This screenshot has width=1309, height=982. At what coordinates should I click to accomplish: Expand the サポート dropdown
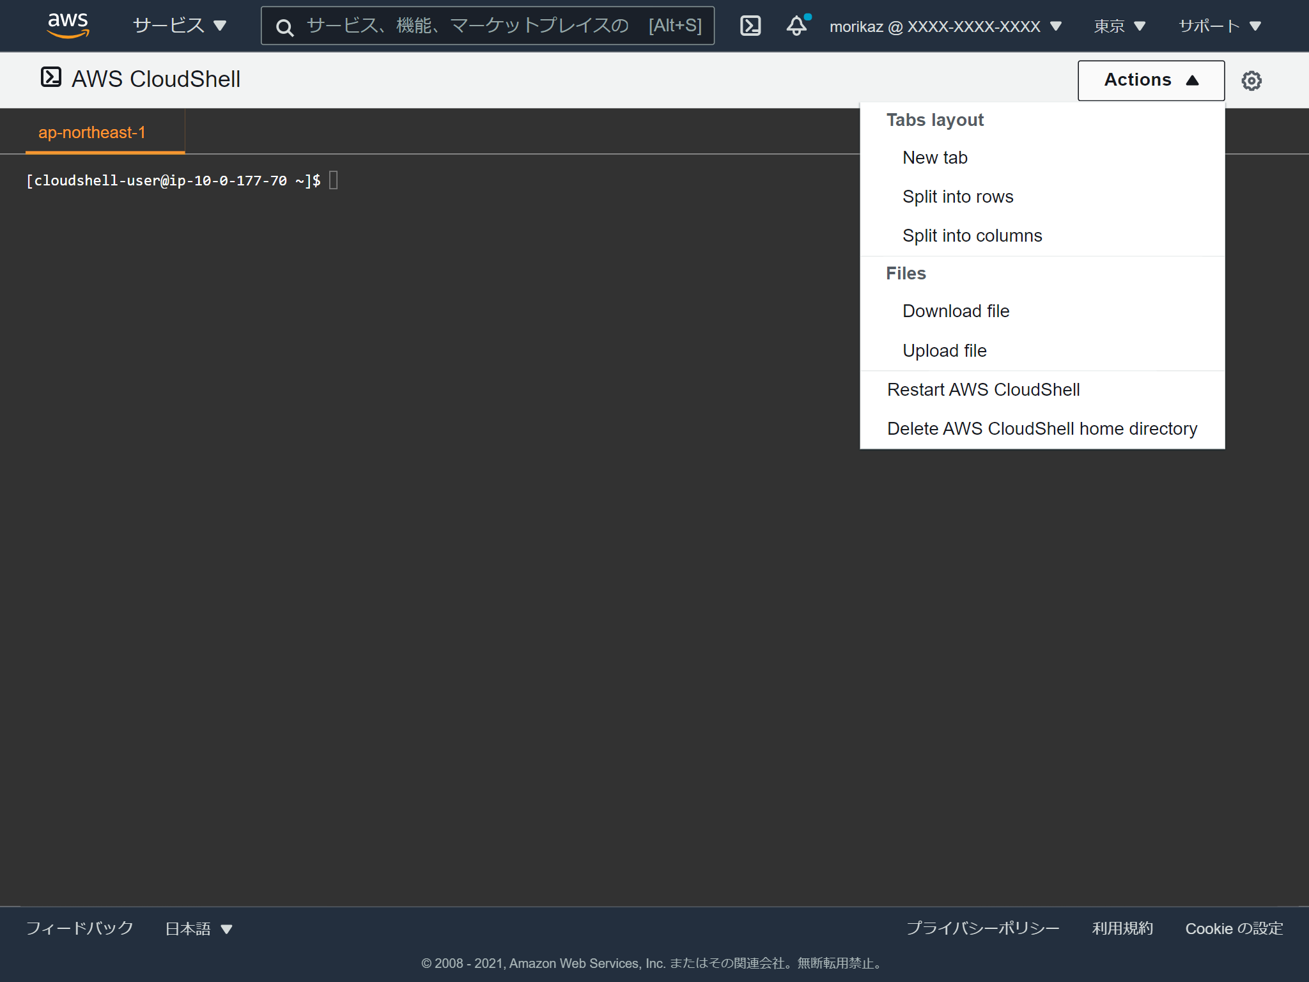point(1219,26)
